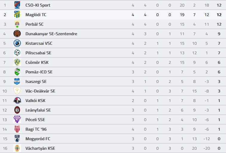The height and width of the screenshot is (153, 226).
Task: Click the Maglódi TC yellow-blue crest
Action: (x=17, y=15)
